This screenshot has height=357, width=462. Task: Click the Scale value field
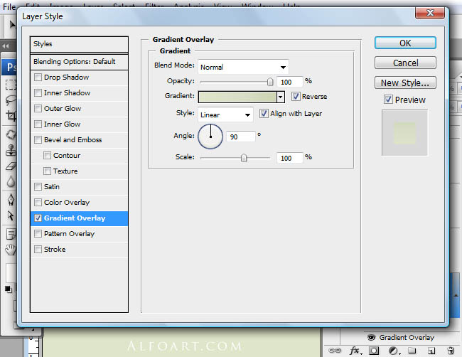coord(290,158)
